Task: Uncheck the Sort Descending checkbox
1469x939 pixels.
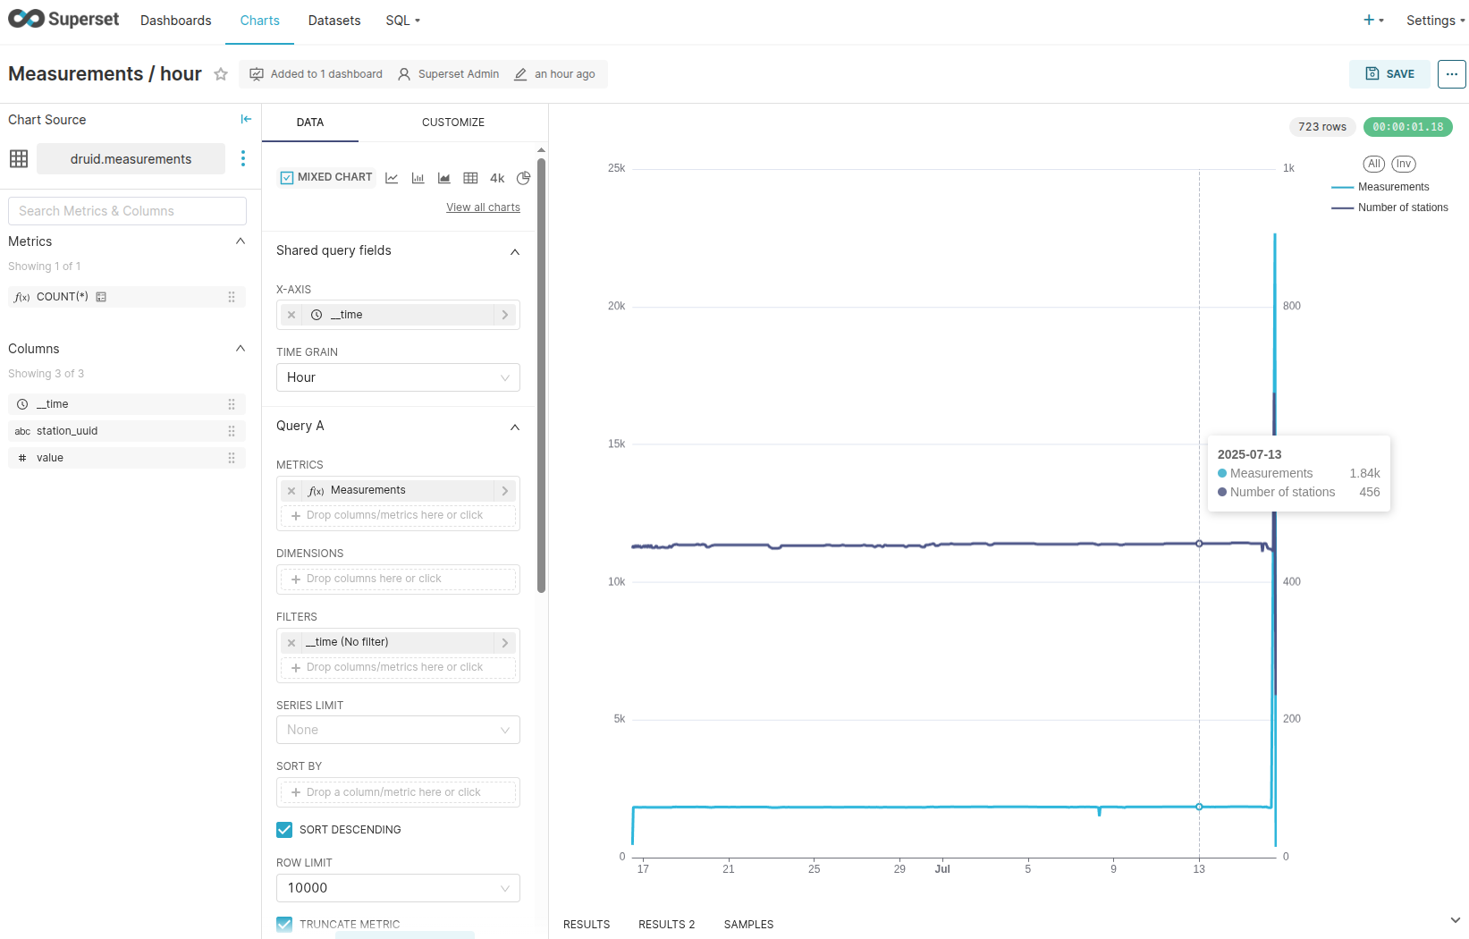Action: [x=284, y=830]
